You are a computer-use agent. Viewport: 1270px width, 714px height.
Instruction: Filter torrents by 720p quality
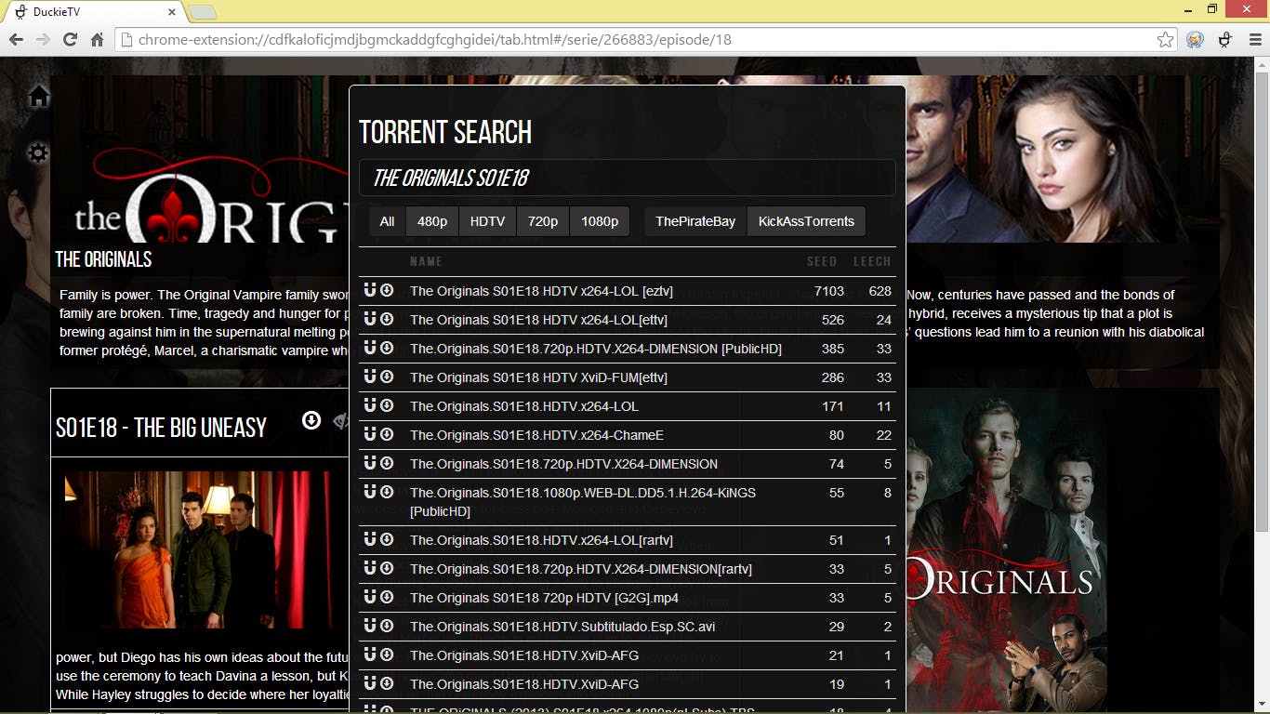[543, 221]
